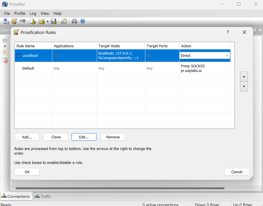Open a profile using the folder-gear icon

tap(42, 21)
